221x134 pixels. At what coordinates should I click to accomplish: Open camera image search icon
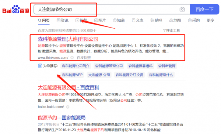(x=182, y=9)
